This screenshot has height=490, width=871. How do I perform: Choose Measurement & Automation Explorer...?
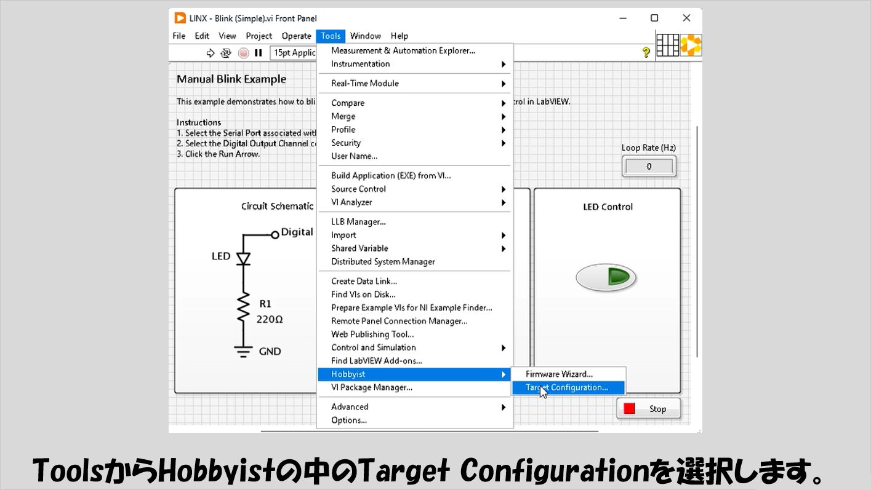(414, 51)
